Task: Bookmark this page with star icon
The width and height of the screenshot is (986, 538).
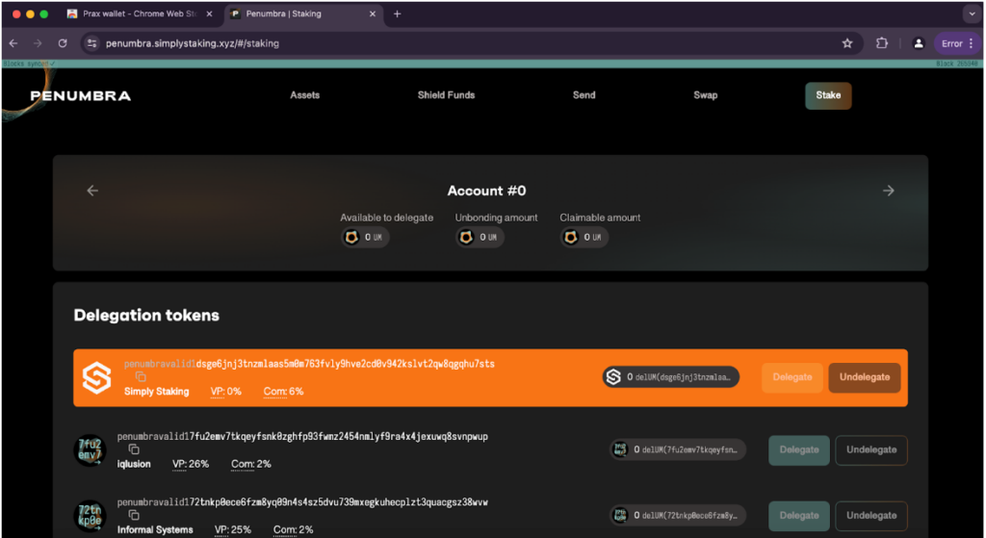Action: pyautogui.click(x=847, y=43)
